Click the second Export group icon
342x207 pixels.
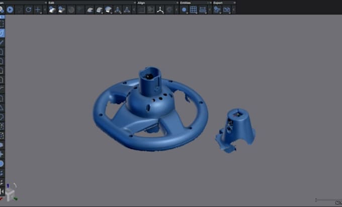point(226,10)
